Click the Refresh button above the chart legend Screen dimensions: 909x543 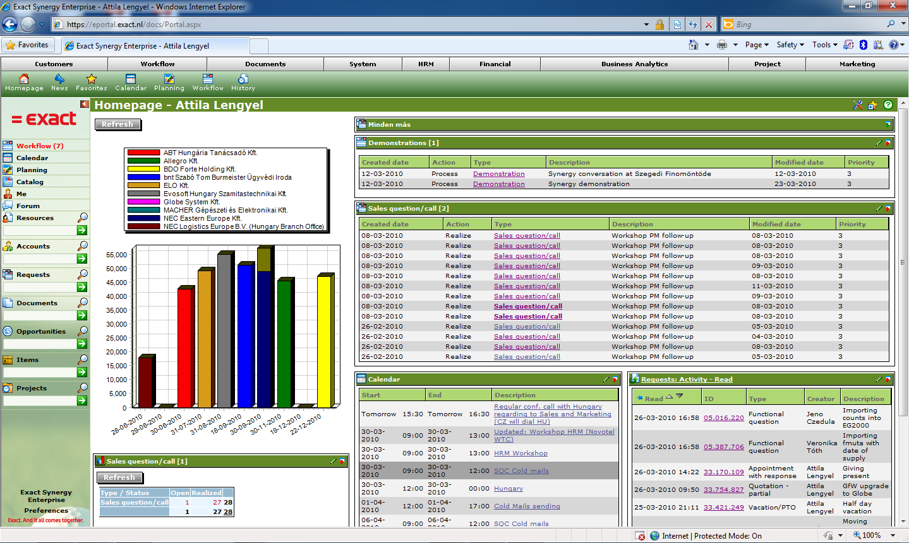pos(117,124)
